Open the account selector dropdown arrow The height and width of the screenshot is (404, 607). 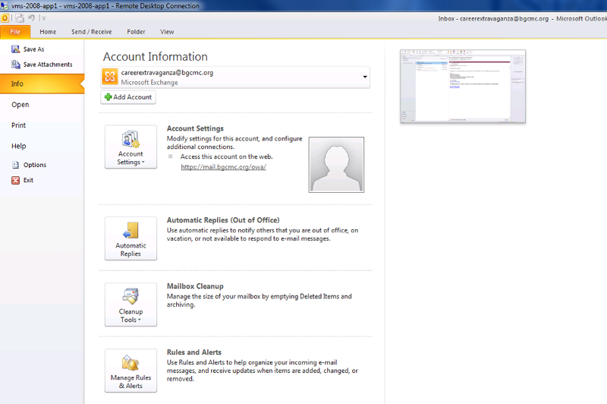pos(365,77)
